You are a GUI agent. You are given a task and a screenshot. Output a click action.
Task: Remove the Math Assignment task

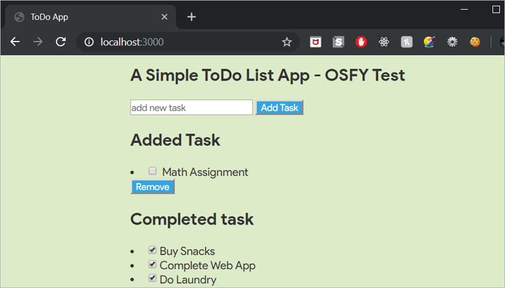pyautogui.click(x=153, y=187)
